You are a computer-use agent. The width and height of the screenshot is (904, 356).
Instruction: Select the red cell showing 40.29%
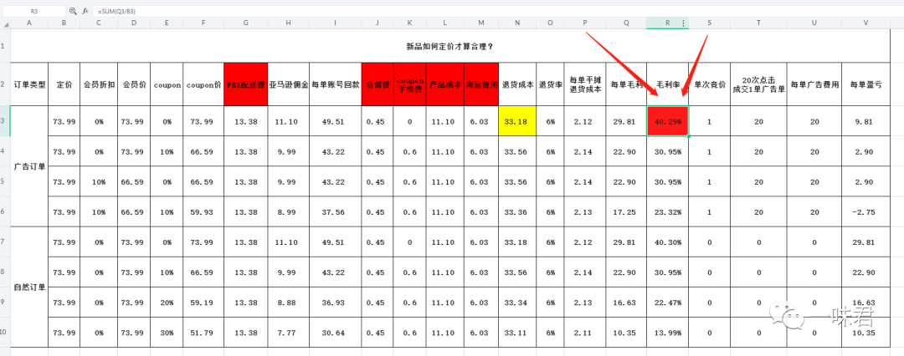click(668, 121)
